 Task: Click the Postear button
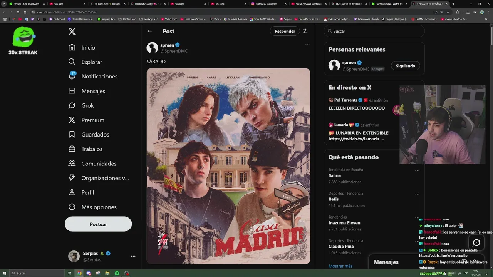[98, 224]
